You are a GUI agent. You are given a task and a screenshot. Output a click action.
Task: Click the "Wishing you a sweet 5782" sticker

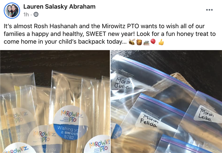tap(71, 123)
